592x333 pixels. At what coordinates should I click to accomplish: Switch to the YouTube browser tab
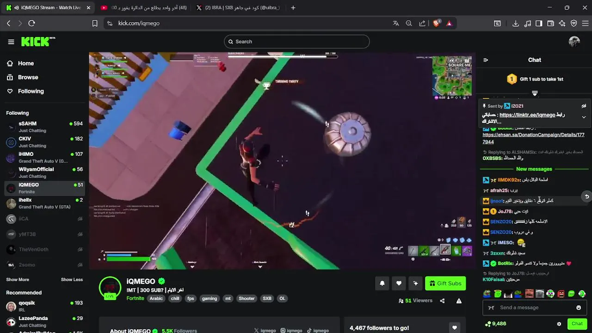click(143, 7)
